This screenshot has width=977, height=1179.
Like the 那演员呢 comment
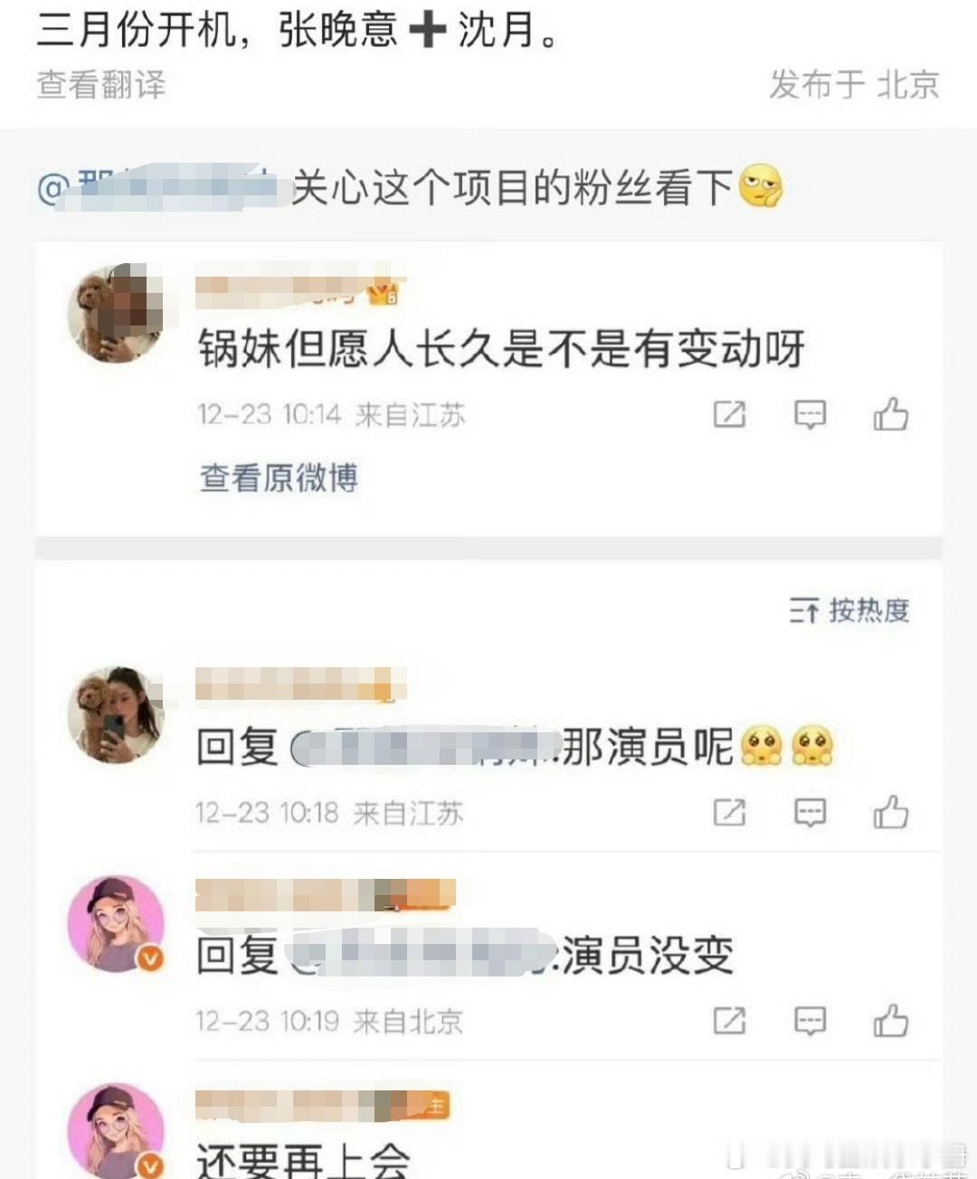(x=890, y=812)
